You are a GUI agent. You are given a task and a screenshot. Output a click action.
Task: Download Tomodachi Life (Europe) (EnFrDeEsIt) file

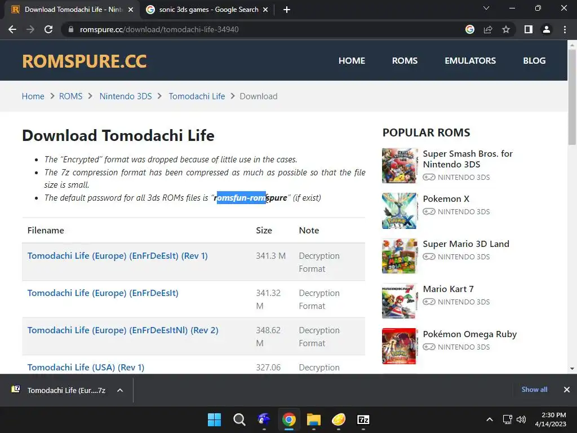103,293
